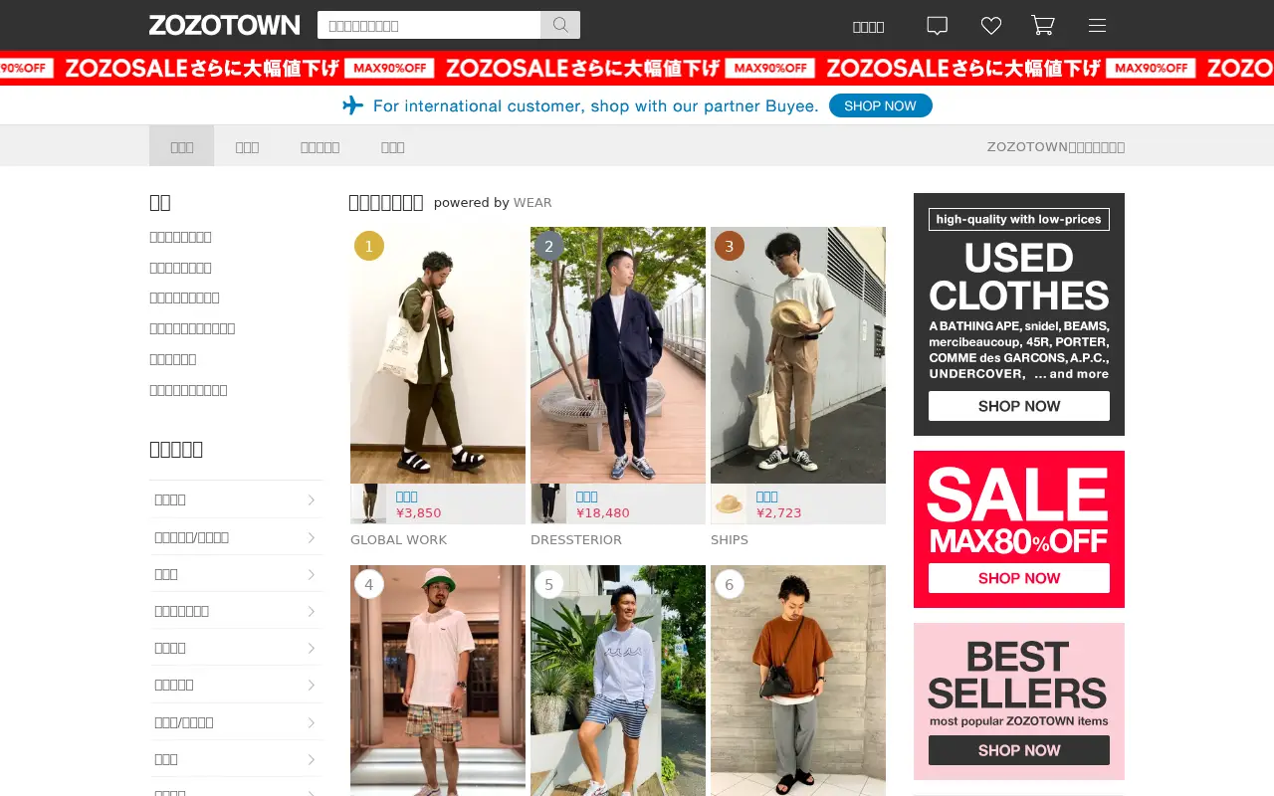Open the speech bubble messages icon

pyautogui.click(x=937, y=26)
